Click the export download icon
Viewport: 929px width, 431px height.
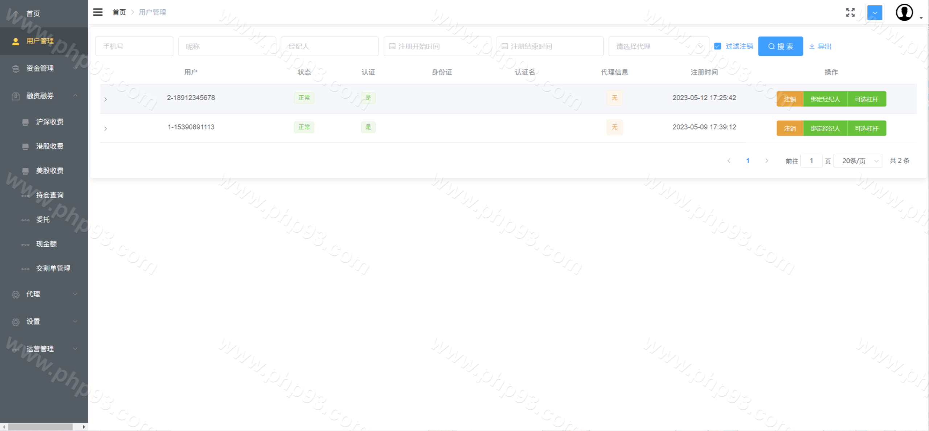(x=812, y=46)
